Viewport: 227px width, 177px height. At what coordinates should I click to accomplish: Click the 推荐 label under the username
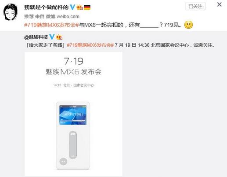pos(29,16)
